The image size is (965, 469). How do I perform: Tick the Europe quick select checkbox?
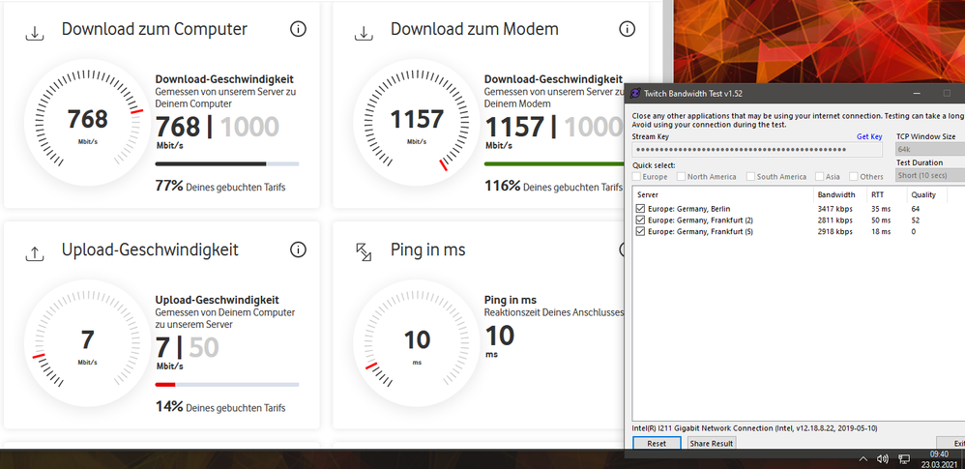coord(636,177)
